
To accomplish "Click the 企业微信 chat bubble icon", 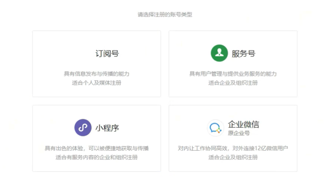I will click(x=216, y=128).
